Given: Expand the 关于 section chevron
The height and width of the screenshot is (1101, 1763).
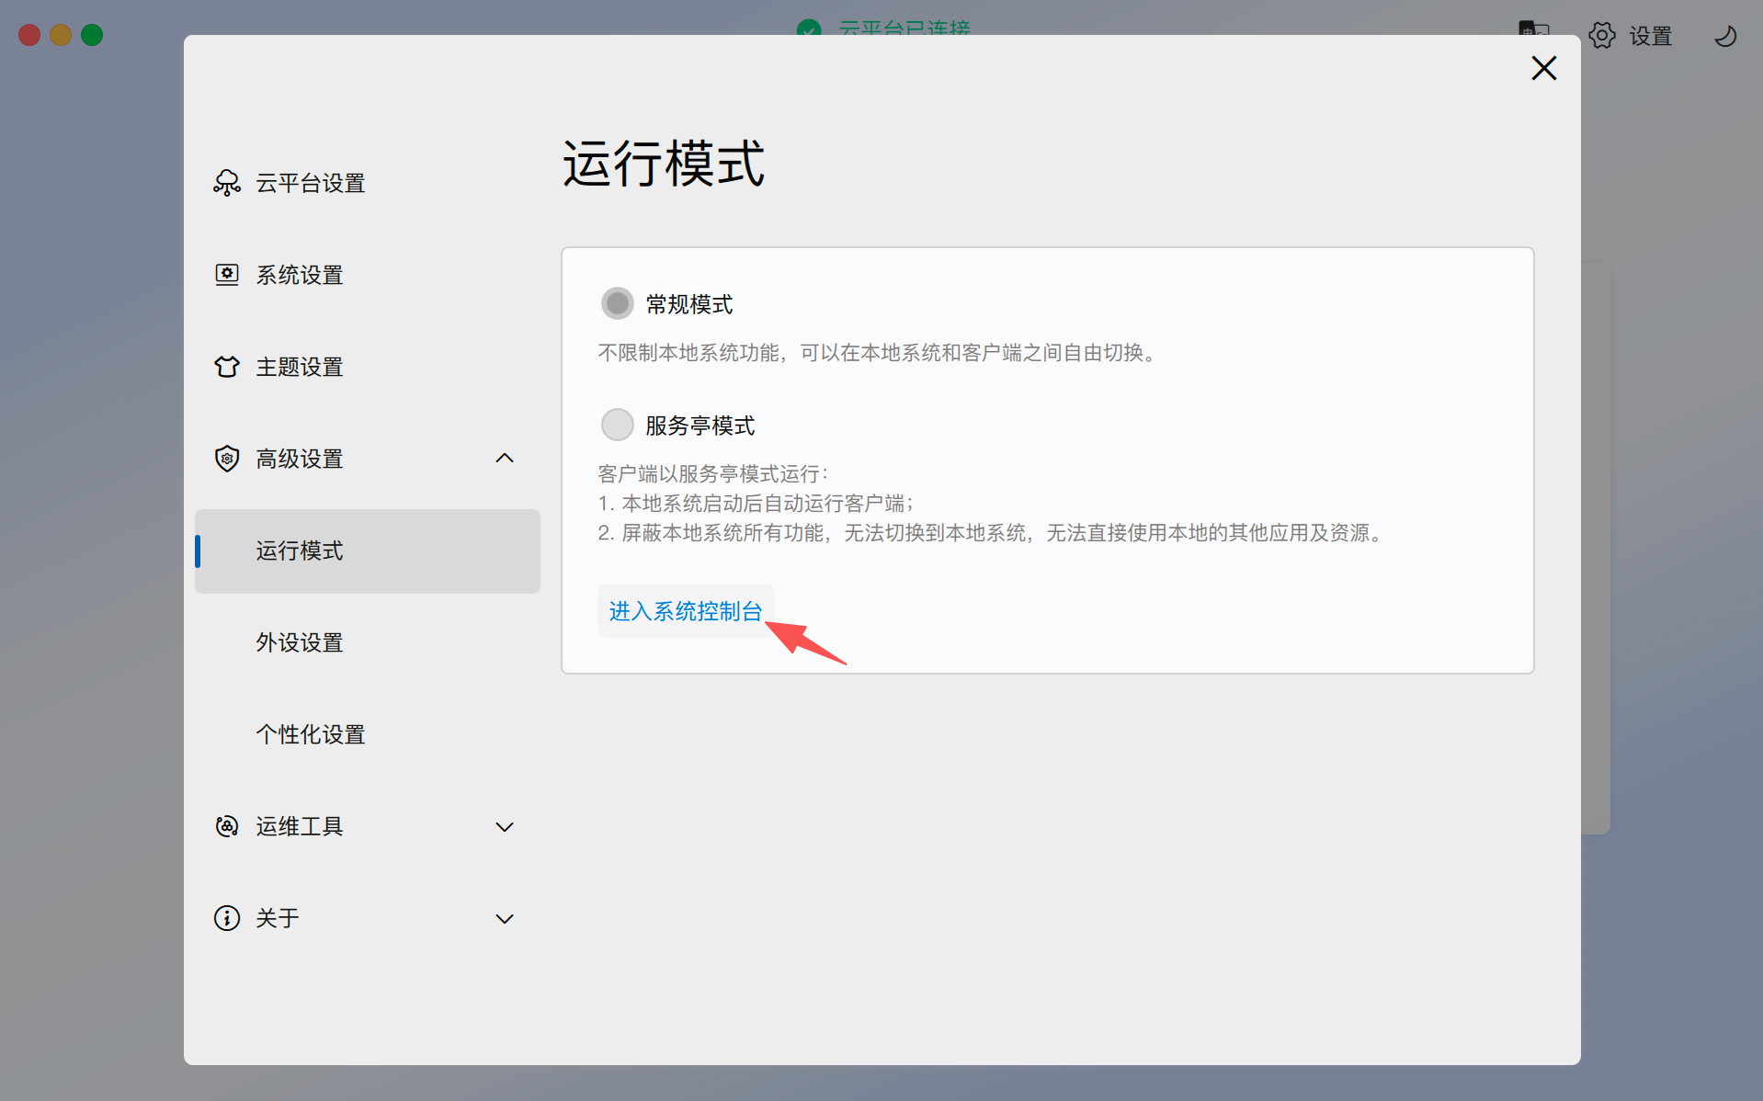Looking at the screenshot, I should click(505, 919).
